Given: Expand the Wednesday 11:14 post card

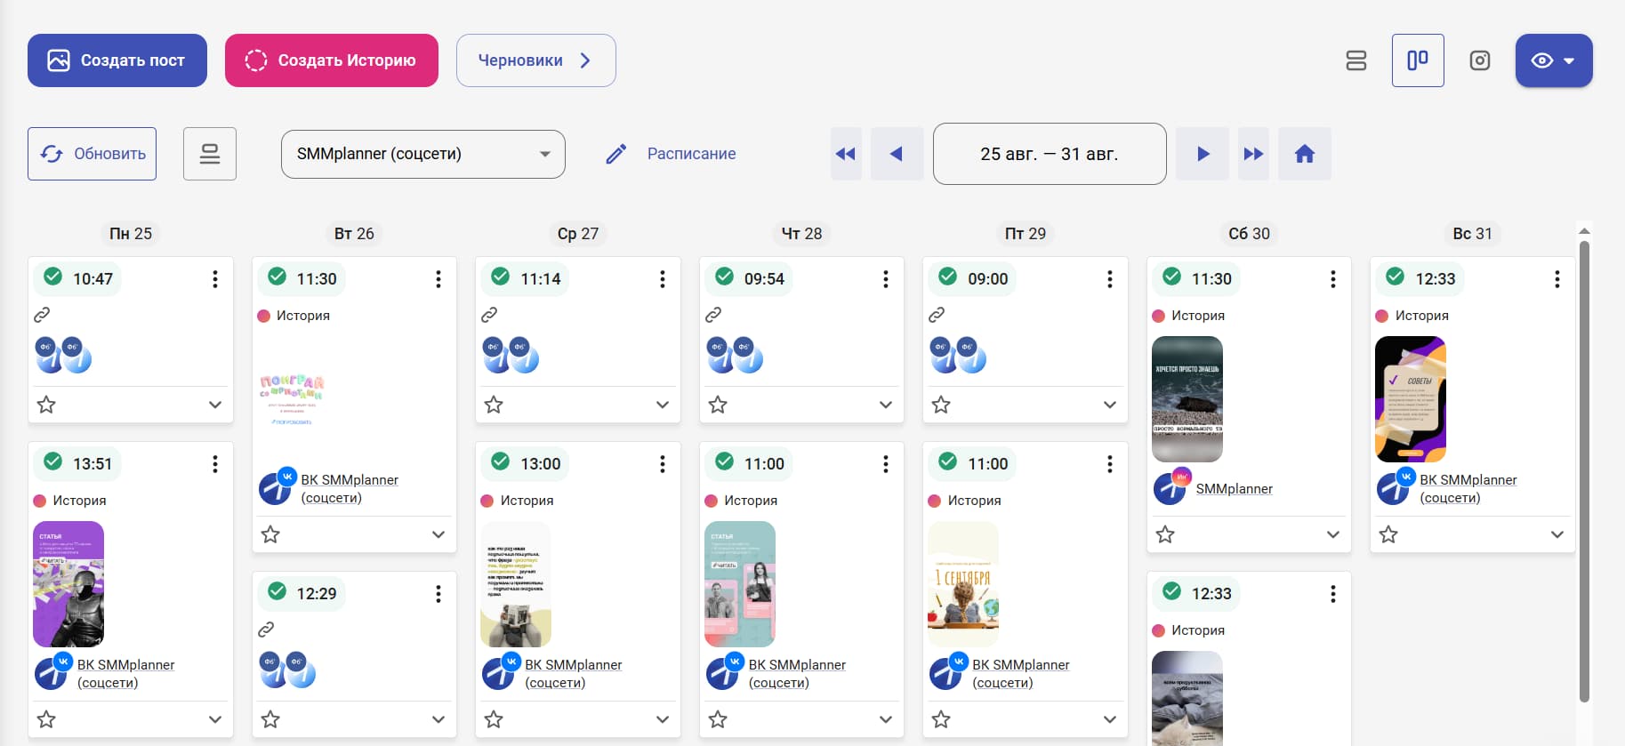Looking at the screenshot, I should pos(663,405).
